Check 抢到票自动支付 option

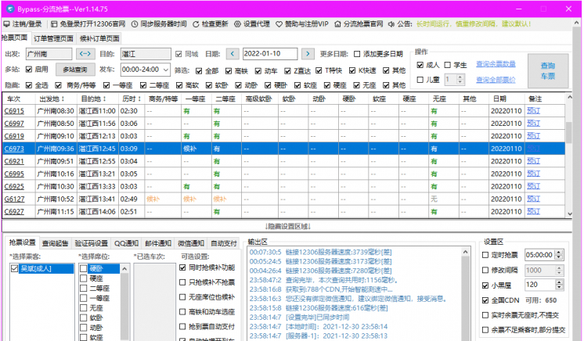tap(182, 326)
